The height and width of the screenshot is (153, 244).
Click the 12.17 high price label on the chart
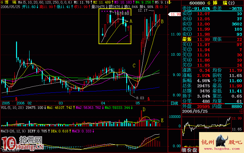[143, 10]
